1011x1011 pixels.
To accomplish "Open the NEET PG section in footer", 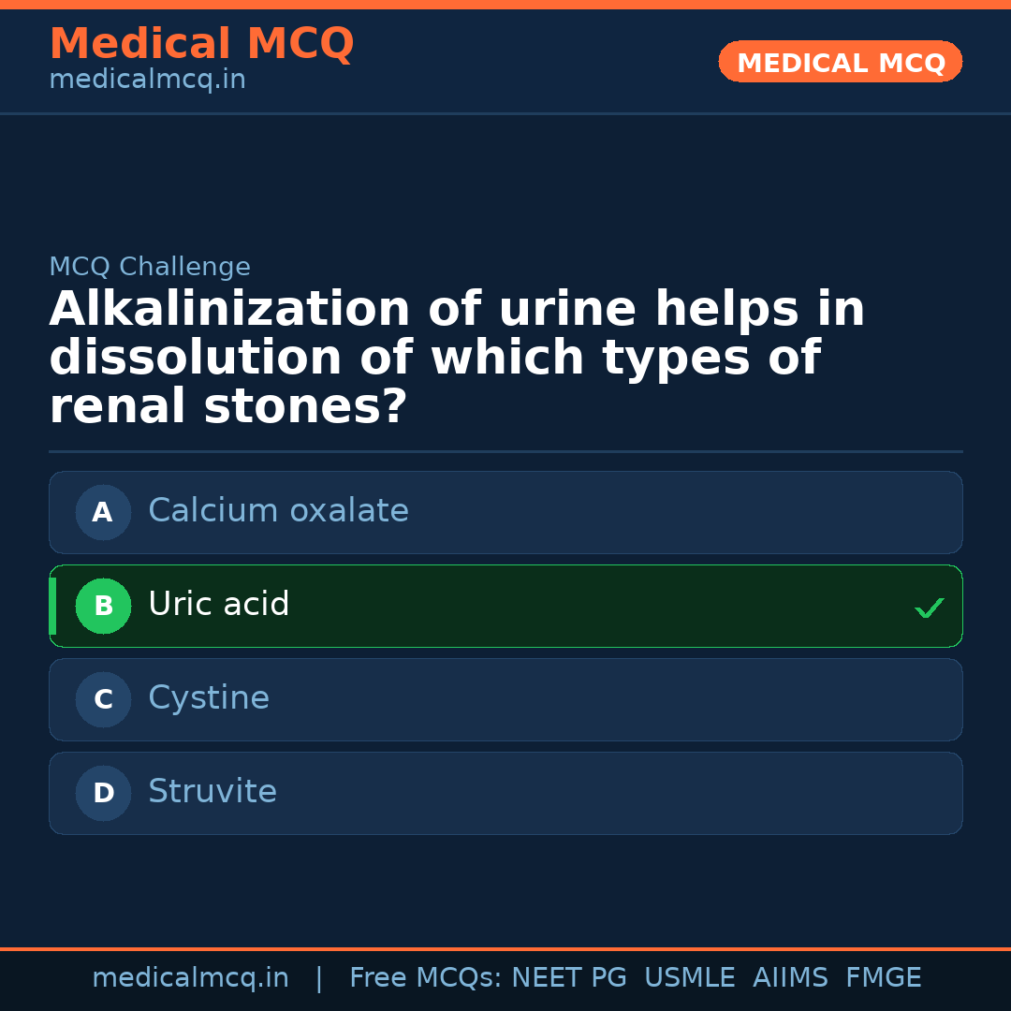I will pyautogui.click(x=568, y=977).
